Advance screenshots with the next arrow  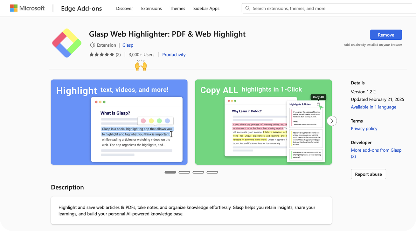click(x=332, y=121)
